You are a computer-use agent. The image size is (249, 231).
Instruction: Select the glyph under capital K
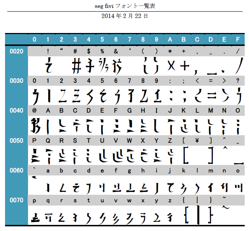tap(184, 126)
